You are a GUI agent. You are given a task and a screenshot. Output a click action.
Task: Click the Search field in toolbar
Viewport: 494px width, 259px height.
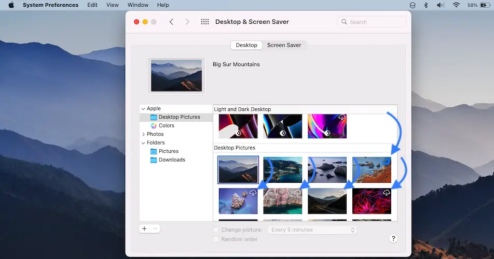tap(372, 22)
